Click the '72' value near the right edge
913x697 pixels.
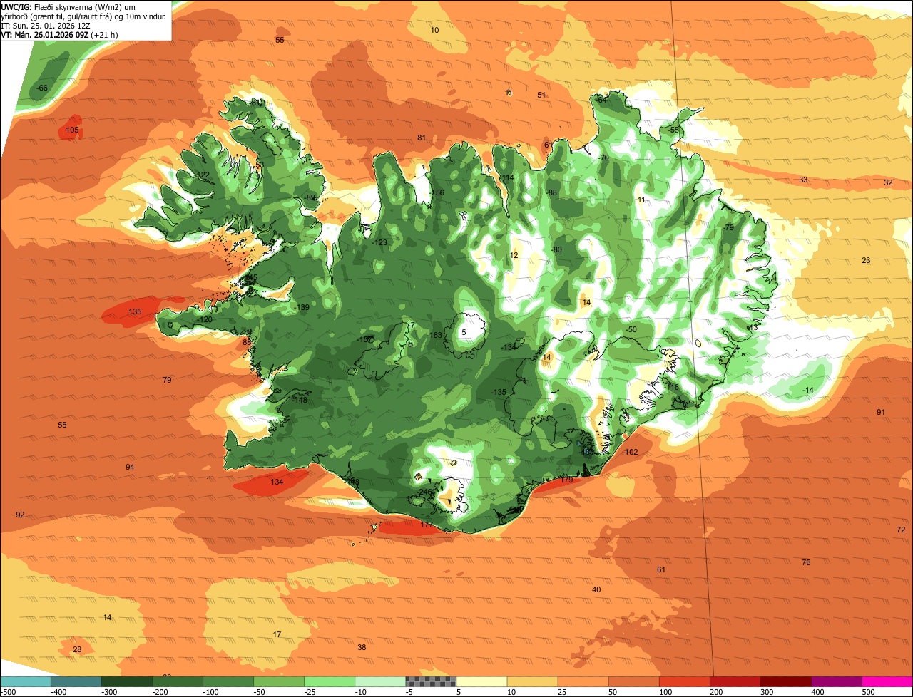[x=901, y=530]
